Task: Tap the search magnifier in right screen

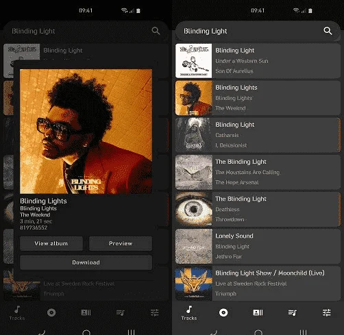Action: pyautogui.click(x=328, y=31)
